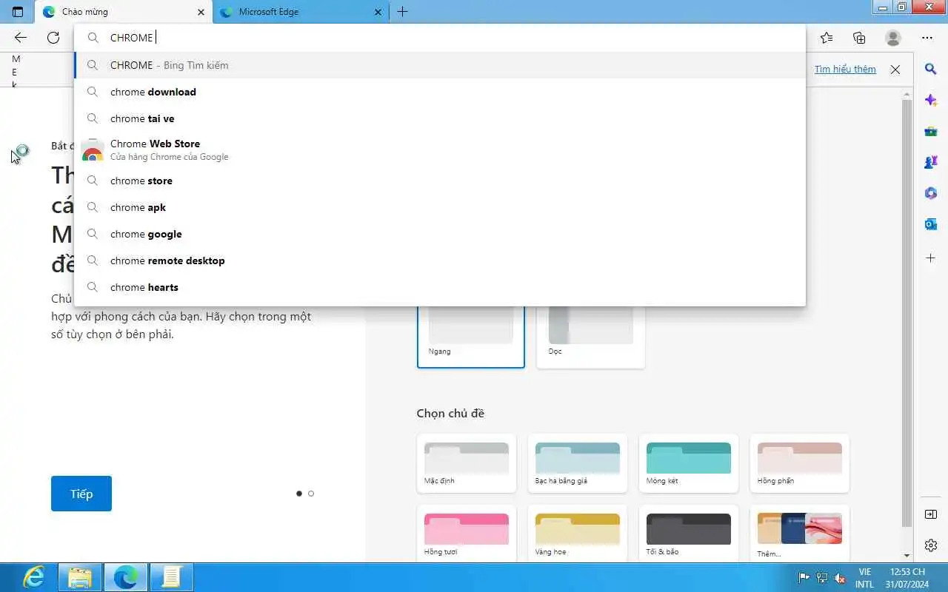Select the first page dot indicator

click(299, 494)
